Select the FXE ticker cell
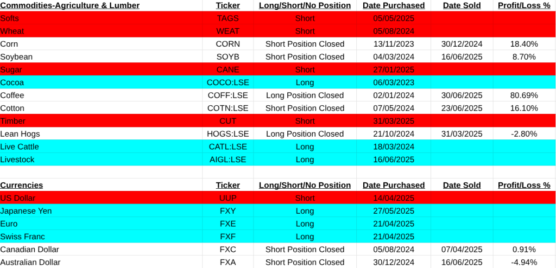 tap(228, 224)
